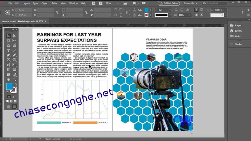Viewport: 251px width, 141px height.
Task: Choose the Scissors tool
Action: point(8,65)
